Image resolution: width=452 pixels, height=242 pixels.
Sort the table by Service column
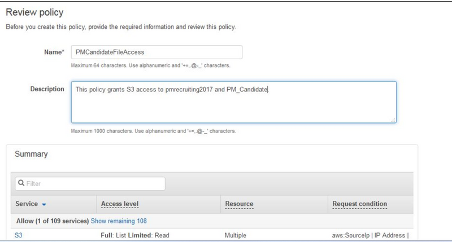coord(27,204)
